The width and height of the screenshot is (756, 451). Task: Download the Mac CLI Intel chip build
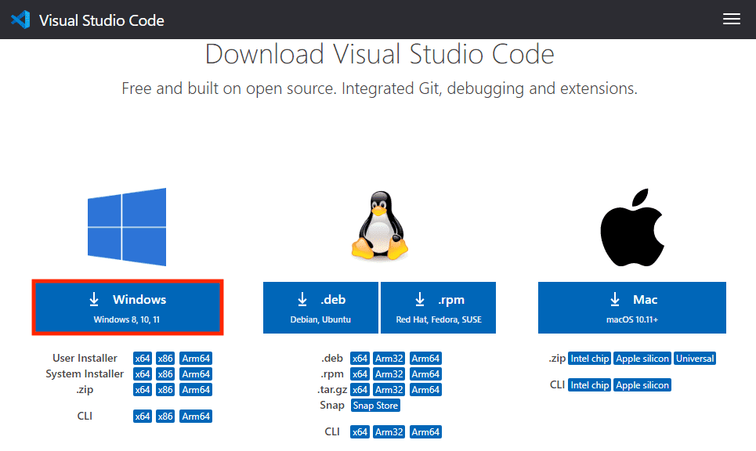(590, 385)
